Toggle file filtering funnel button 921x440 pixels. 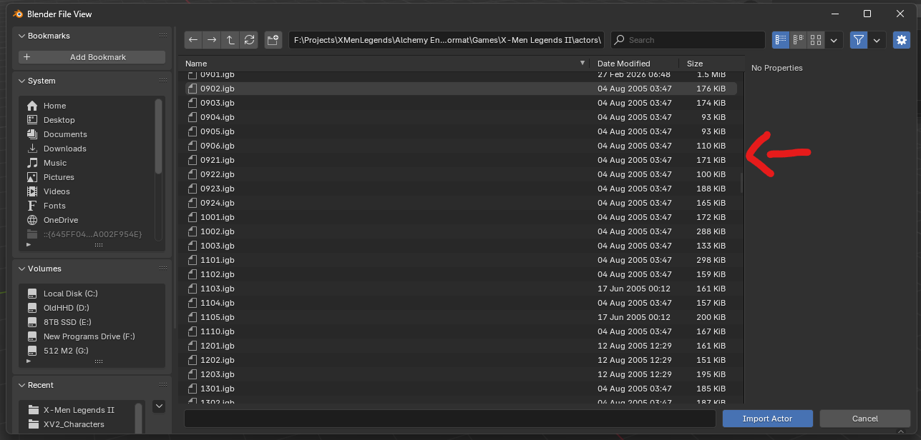859,40
